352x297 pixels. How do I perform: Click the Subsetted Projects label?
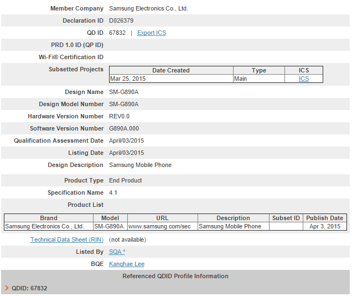point(76,69)
